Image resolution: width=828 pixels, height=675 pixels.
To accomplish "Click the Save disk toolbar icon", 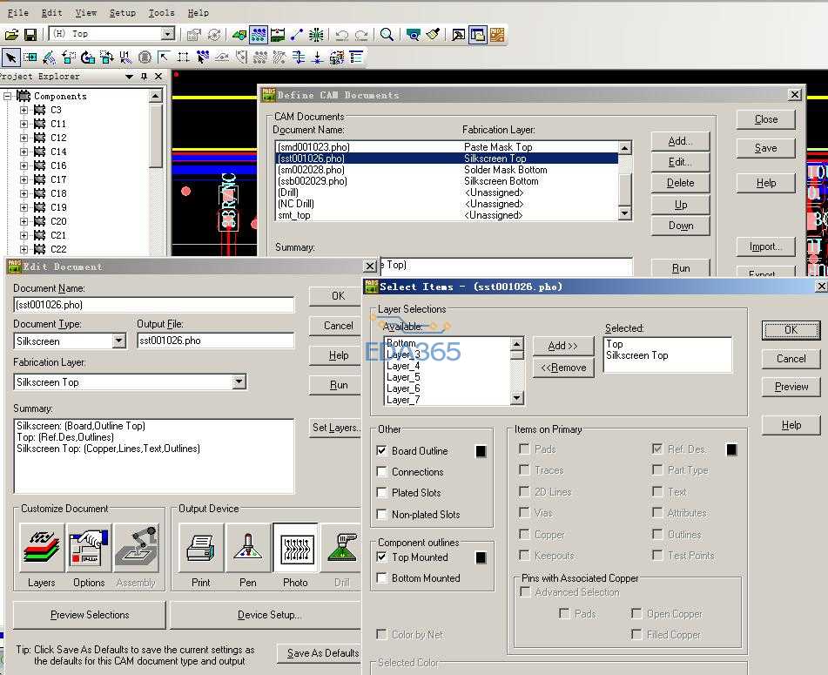I will [30, 35].
